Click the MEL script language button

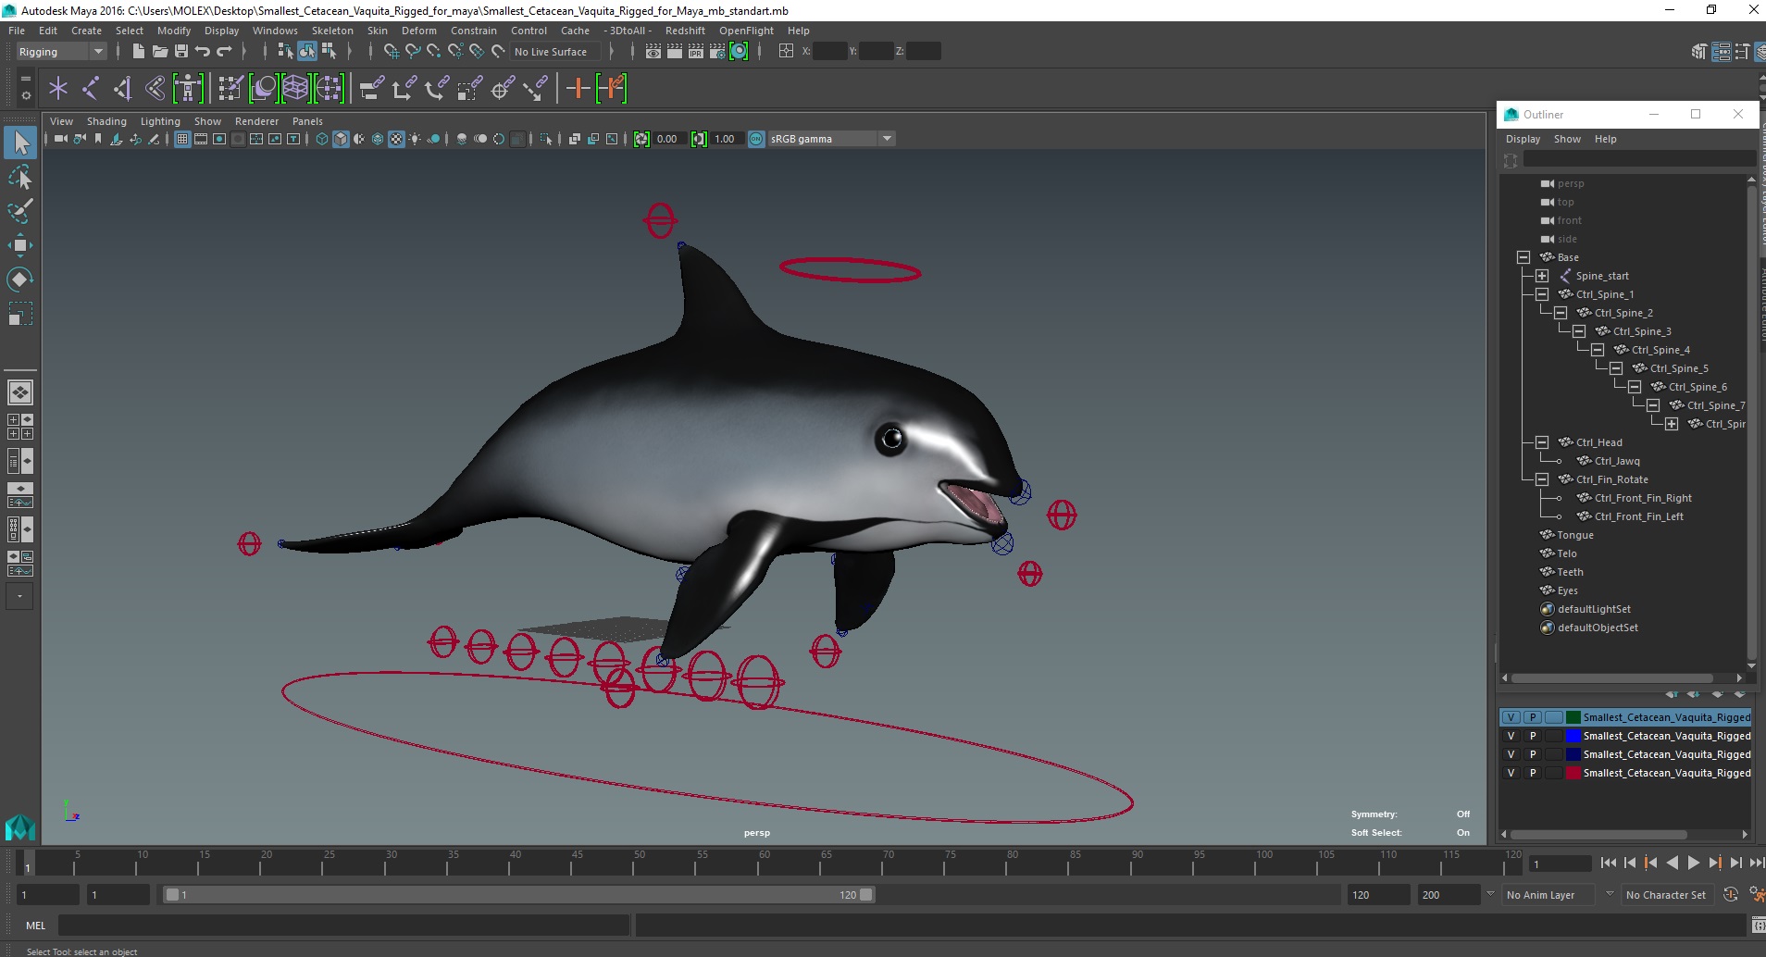(x=35, y=926)
